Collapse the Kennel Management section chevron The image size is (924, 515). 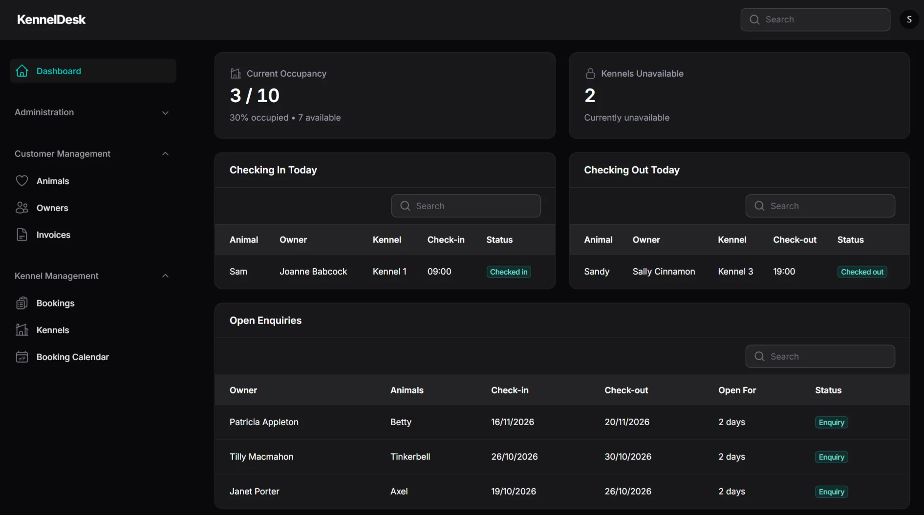165,276
